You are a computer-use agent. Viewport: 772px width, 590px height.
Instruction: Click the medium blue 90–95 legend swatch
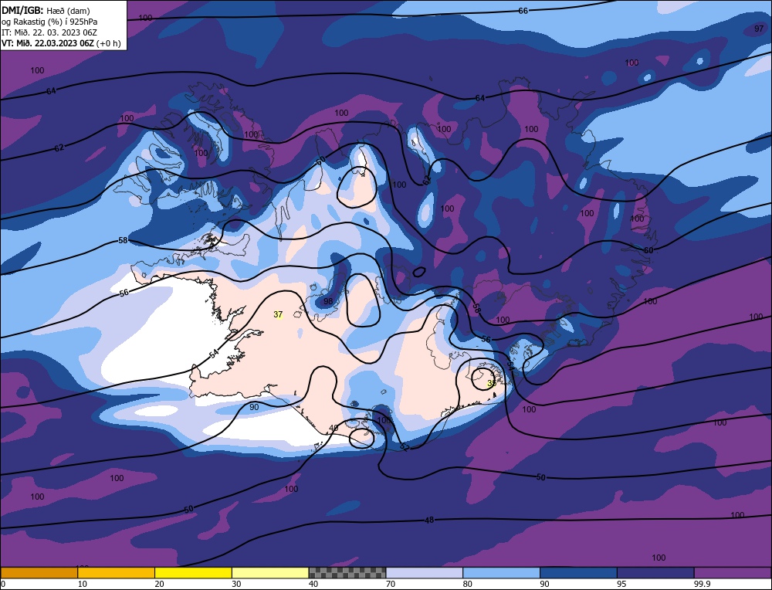pos(578,572)
